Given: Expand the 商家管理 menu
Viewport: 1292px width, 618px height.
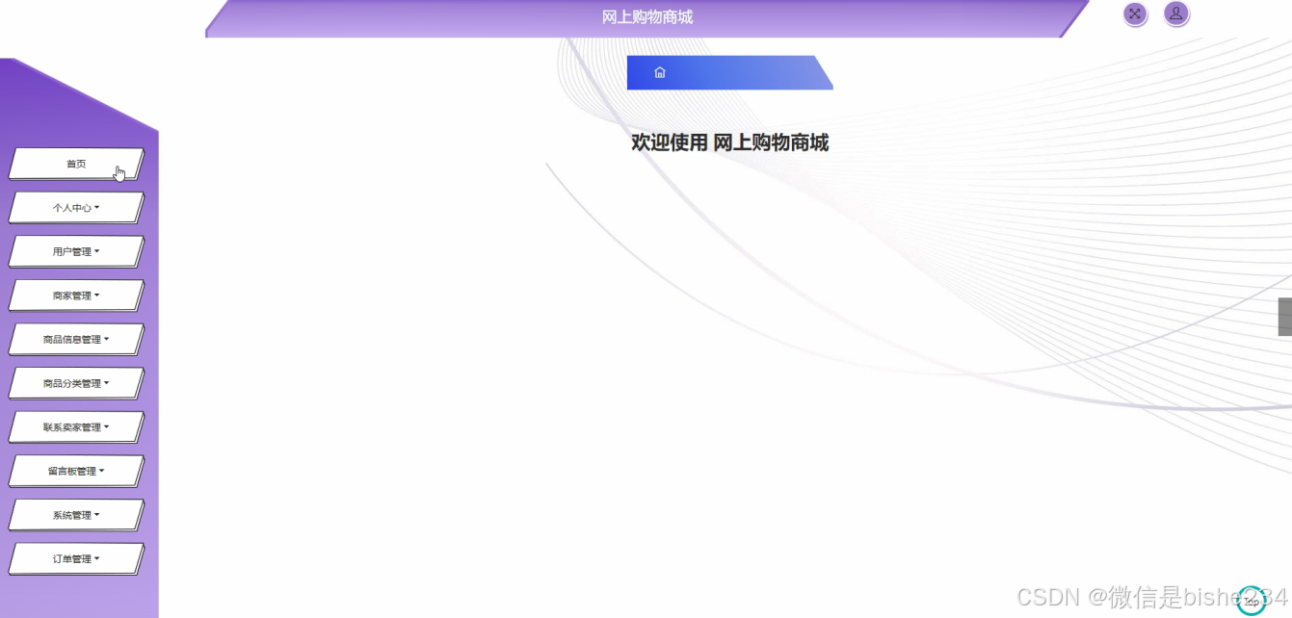Looking at the screenshot, I should pyautogui.click(x=76, y=296).
